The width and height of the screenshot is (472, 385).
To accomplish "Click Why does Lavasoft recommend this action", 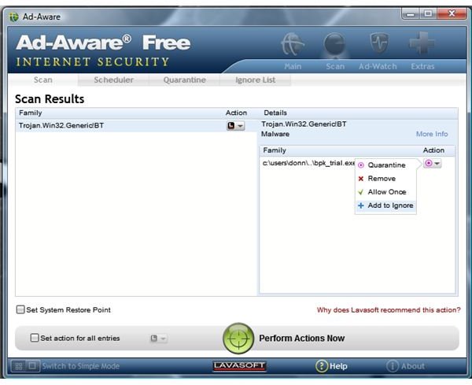I will click(389, 310).
